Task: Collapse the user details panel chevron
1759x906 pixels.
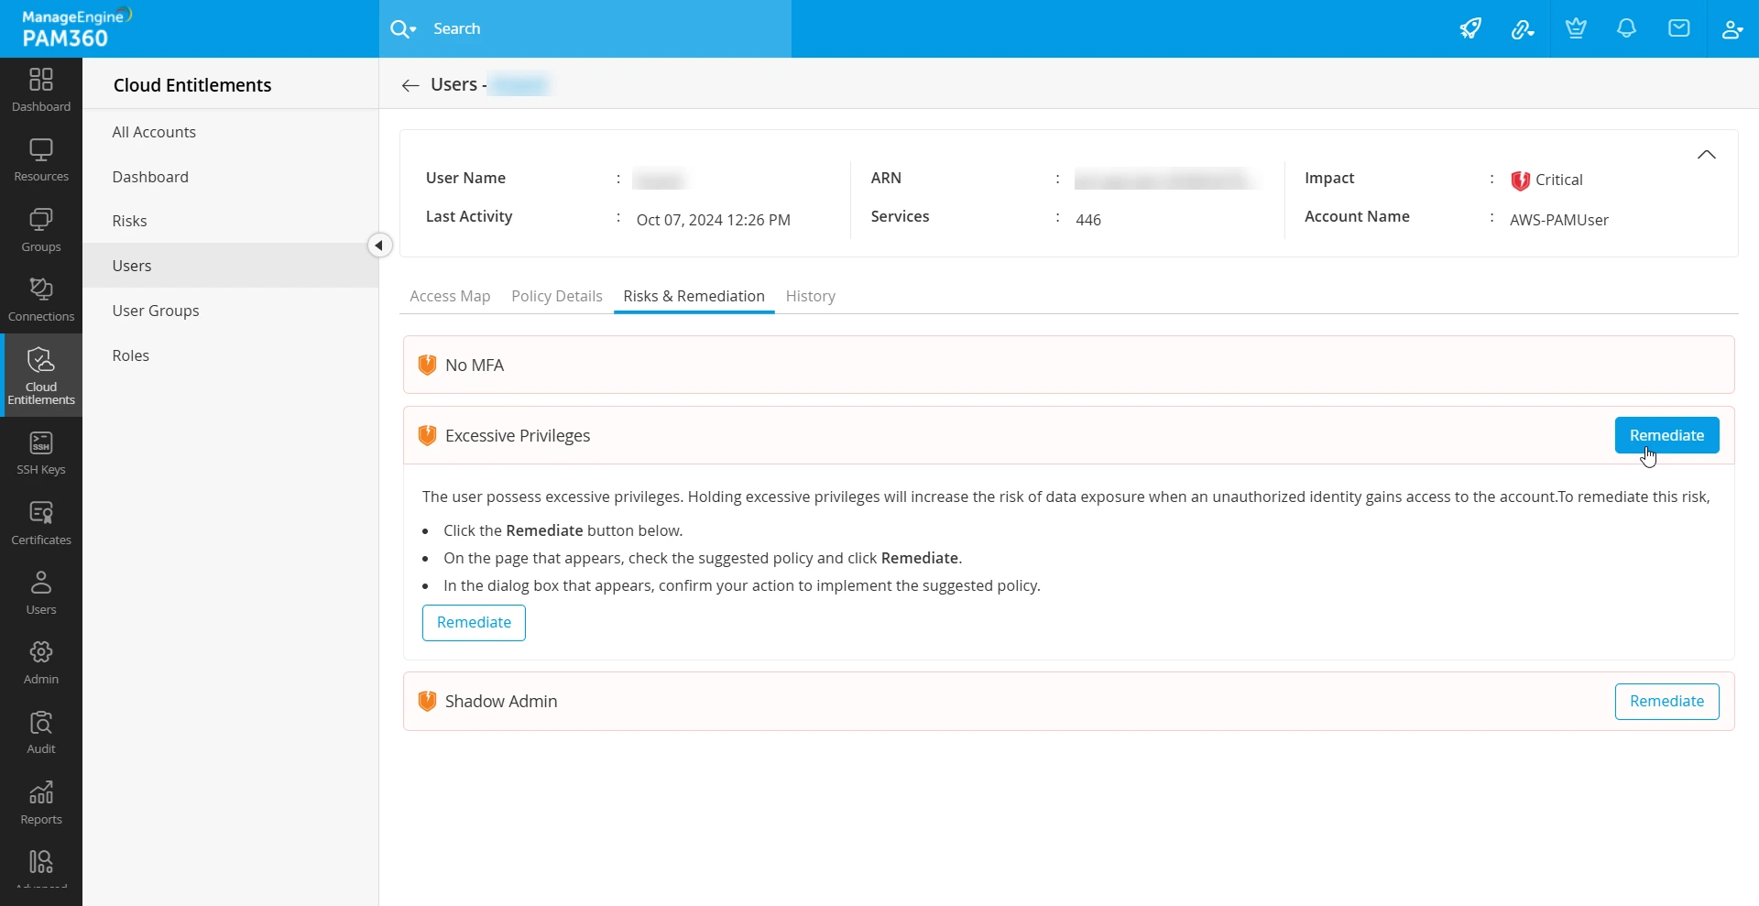Action: pos(1706,155)
